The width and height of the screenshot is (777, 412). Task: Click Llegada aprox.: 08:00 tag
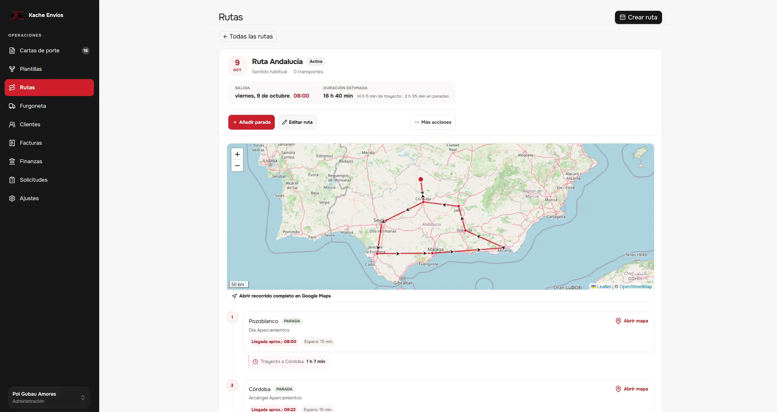(x=274, y=341)
